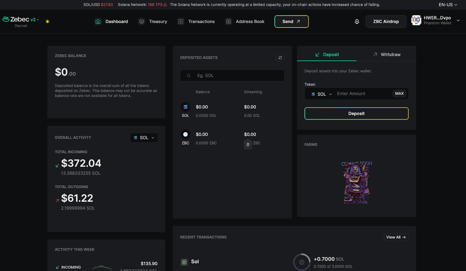Image resolution: width=466 pixels, height=271 pixels.
Task: Click the ZBC token icon in assets
Action: coord(186,134)
